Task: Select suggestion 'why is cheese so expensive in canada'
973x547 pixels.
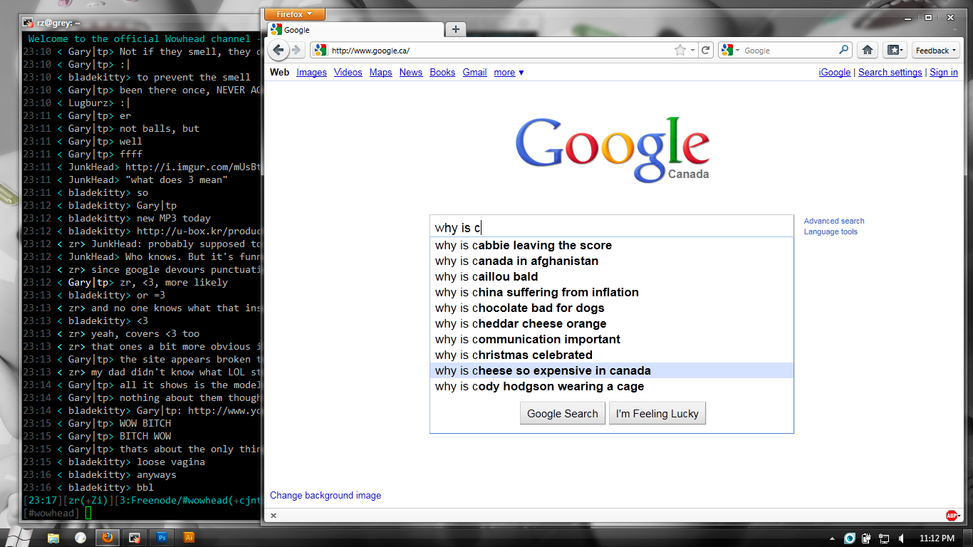Action: tap(611, 370)
